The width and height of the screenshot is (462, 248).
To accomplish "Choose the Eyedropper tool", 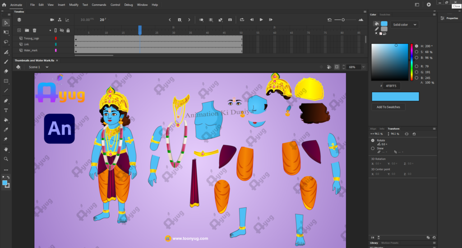I will pos(6,130).
